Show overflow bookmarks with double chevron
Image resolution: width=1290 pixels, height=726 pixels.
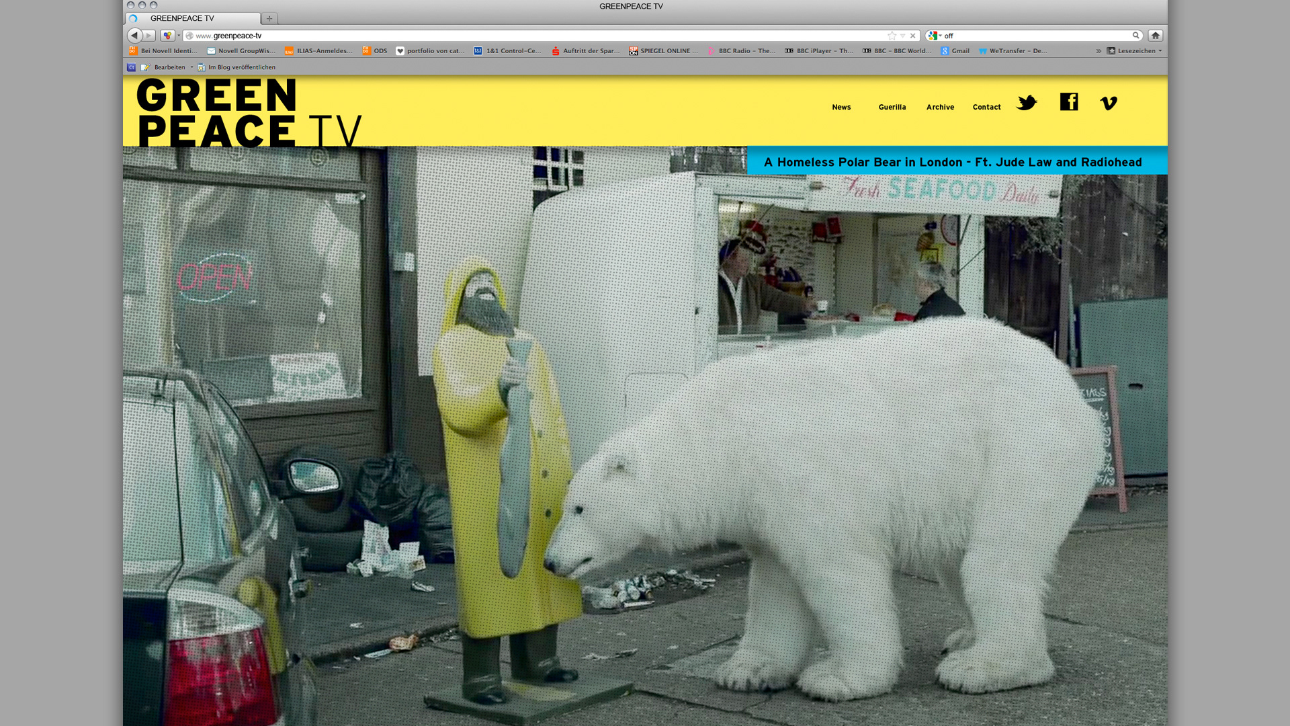(x=1099, y=51)
